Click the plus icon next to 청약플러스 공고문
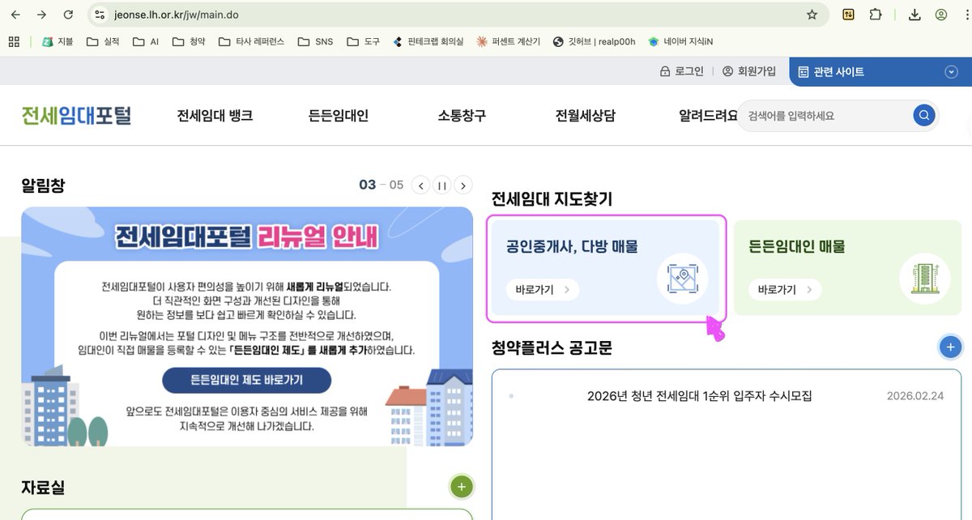The width and height of the screenshot is (972, 520). tap(950, 347)
